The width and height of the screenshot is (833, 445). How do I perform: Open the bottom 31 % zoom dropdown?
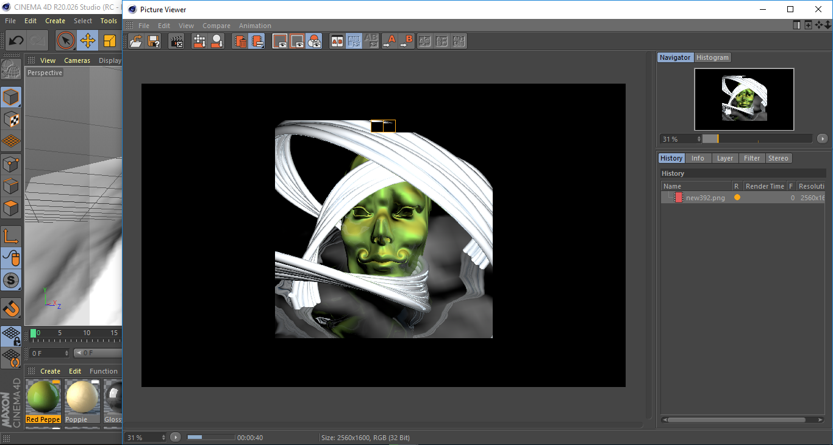coord(146,437)
